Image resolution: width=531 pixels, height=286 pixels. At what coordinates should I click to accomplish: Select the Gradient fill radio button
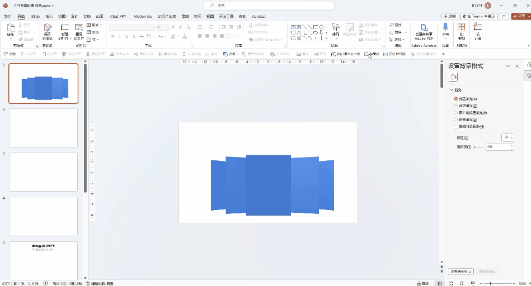456,106
